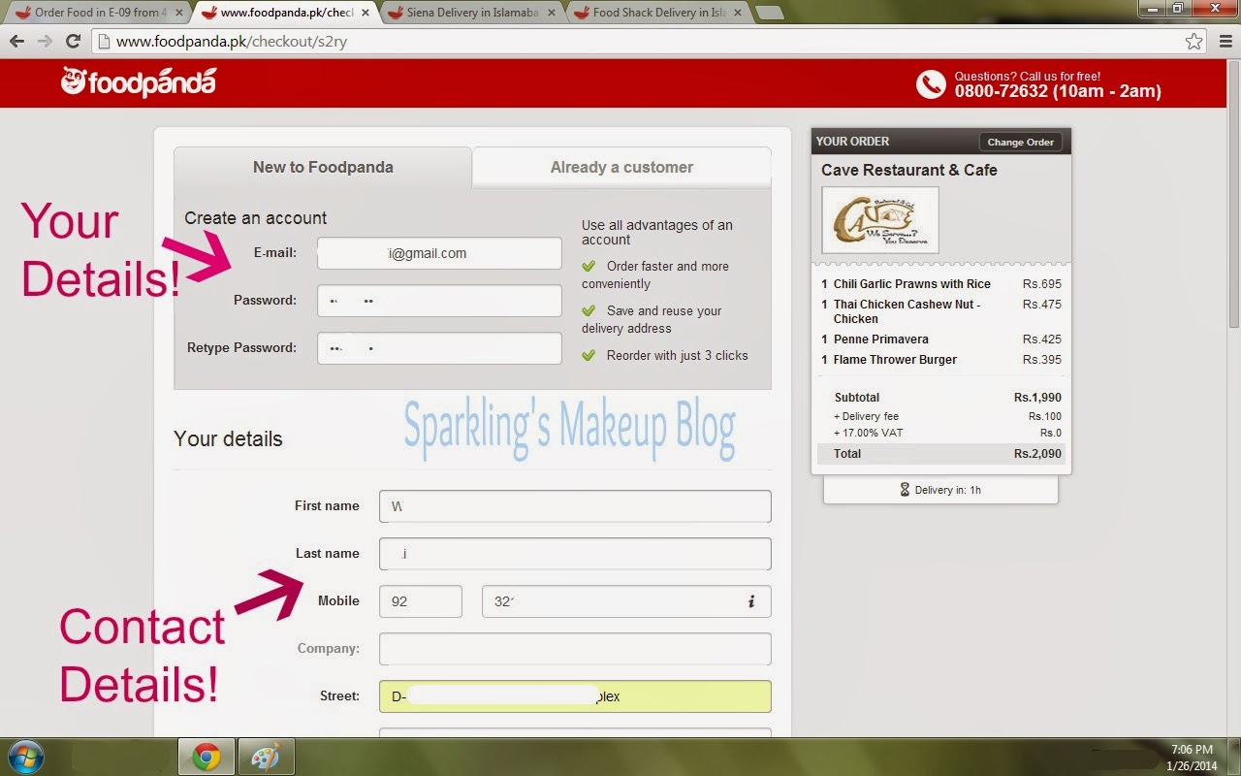The height and width of the screenshot is (776, 1241).
Task: Click the Company input field
Action: point(575,649)
